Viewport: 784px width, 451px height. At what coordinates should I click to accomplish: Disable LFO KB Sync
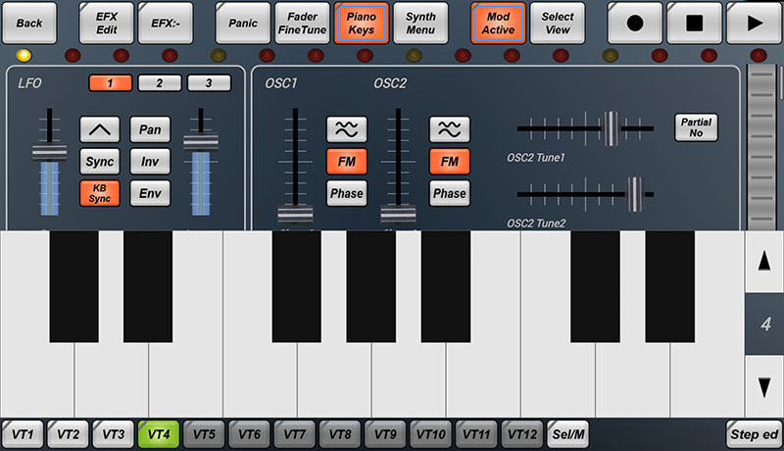coord(100,193)
